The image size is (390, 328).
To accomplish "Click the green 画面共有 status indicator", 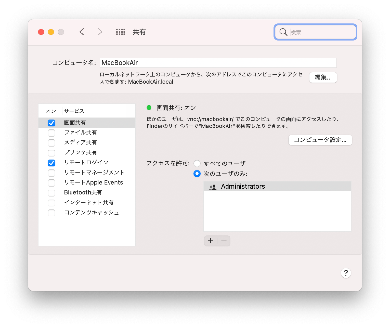I will point(149,108).
